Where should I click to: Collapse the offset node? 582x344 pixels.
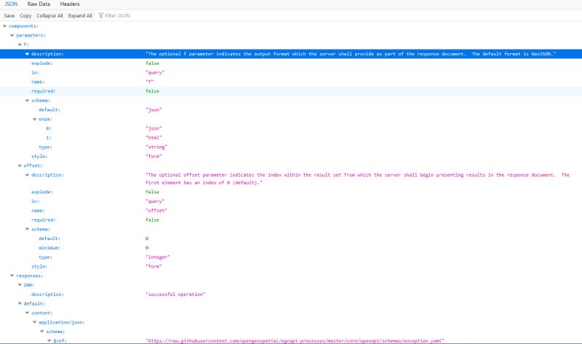pos(20,166)
